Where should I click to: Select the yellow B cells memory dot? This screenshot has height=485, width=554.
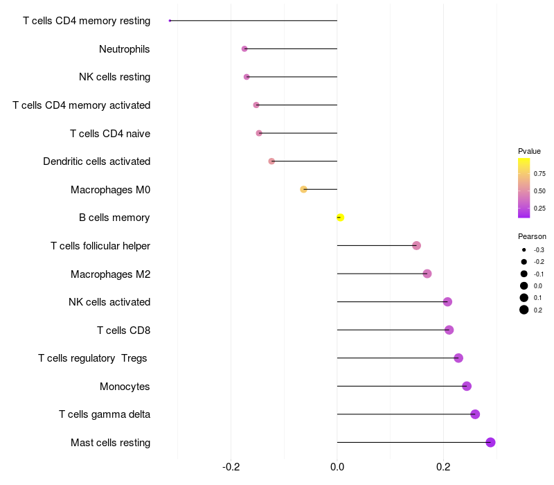tap(340, 218)
